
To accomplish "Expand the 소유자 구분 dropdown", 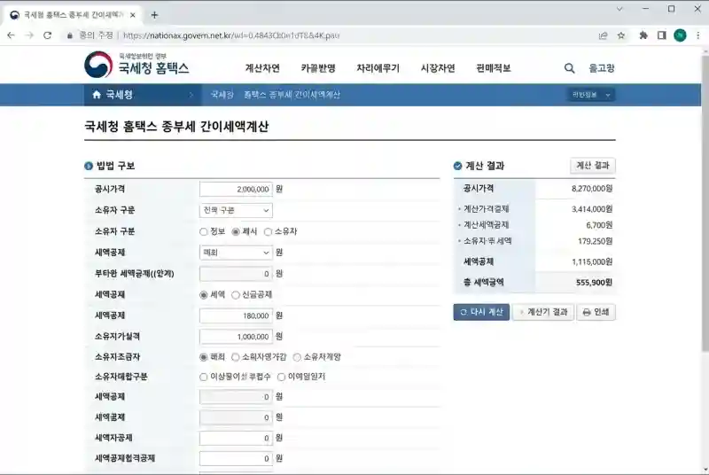I will 236,210.
